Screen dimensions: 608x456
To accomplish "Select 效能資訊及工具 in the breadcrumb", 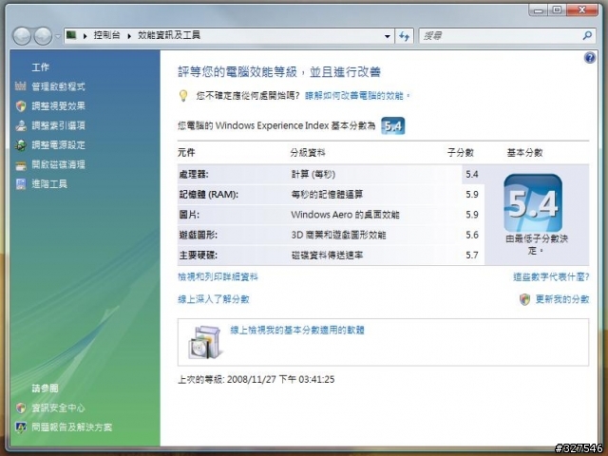I will [x=169, y=36].
